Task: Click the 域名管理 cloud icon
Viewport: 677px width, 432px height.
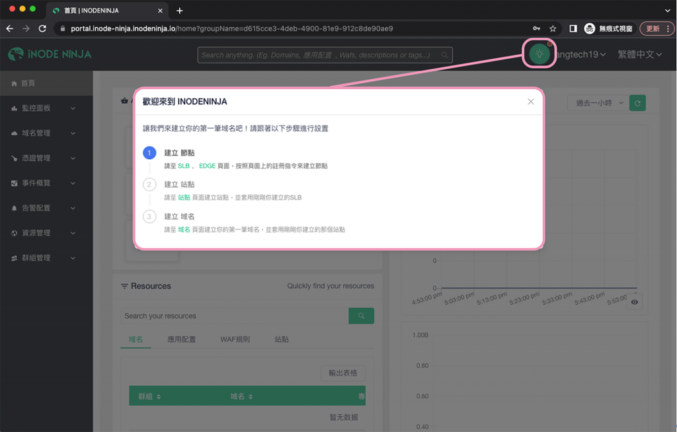Action: pyautogui.click(x=14, y=133)
